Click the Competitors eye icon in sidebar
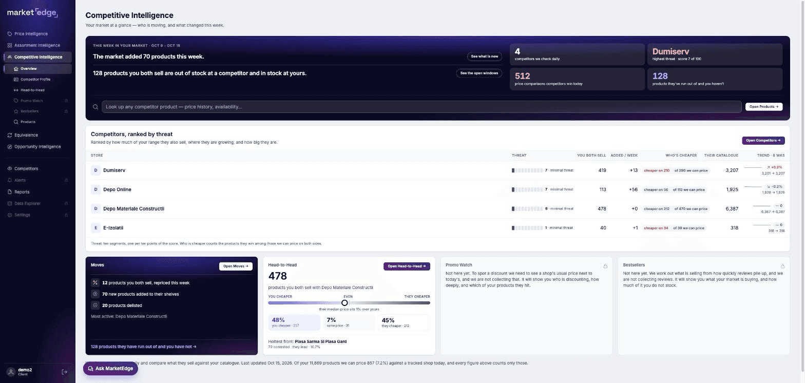This screenshot has height=383, width=805. [10, 168]
